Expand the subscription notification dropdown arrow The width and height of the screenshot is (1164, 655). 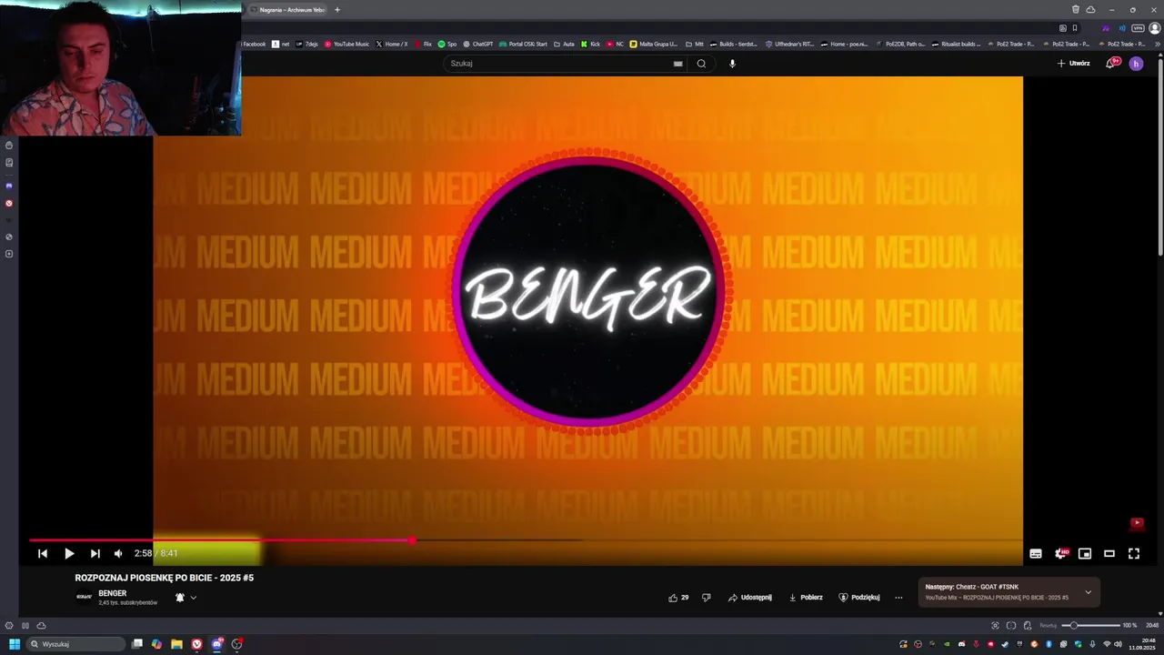[193, 598]
